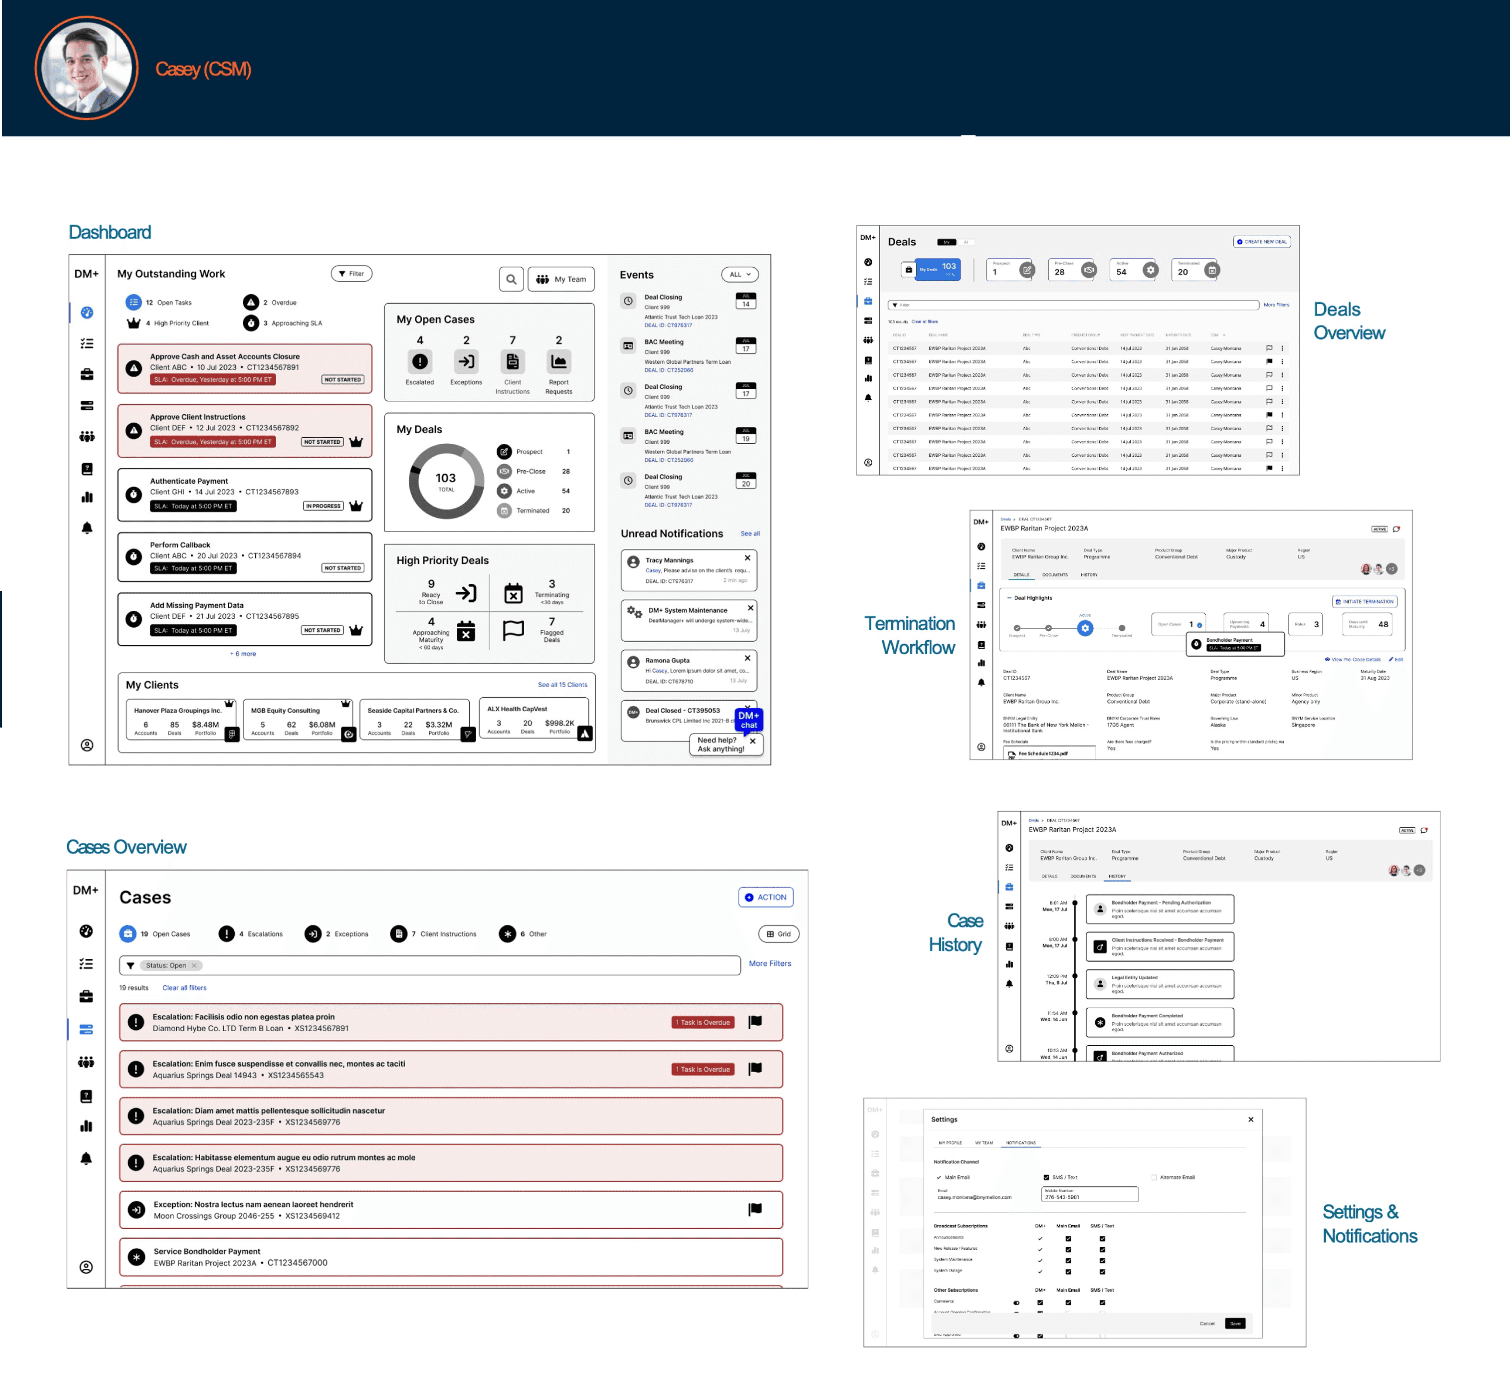Close the Settings dialog
The width and height of the screenshot is (1510, 1385).
pyautogui.click(x=1251, y=1119)
